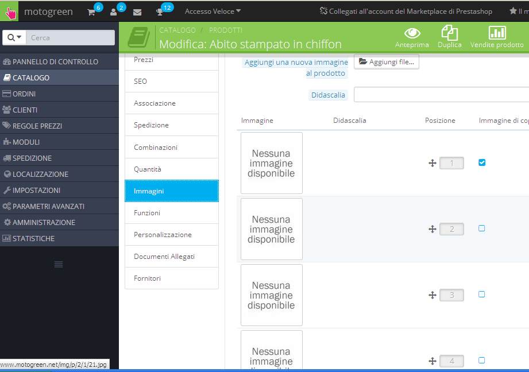
Task: Switch to the Spedizione product tab
Action: 172,125
